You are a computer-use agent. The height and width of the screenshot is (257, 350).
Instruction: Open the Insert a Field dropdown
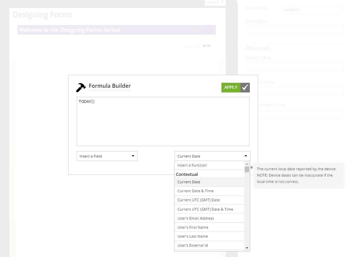[x=107, y=156]
